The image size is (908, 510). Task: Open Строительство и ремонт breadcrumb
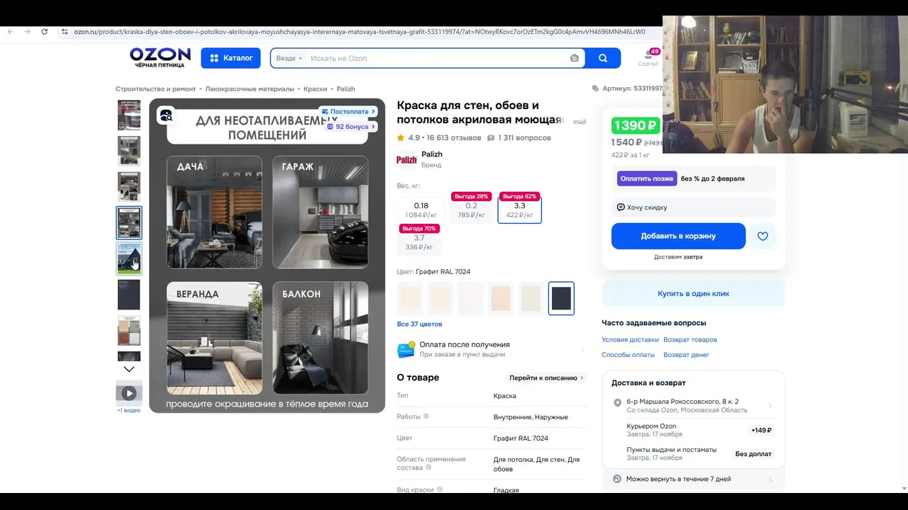coord(155,89)
